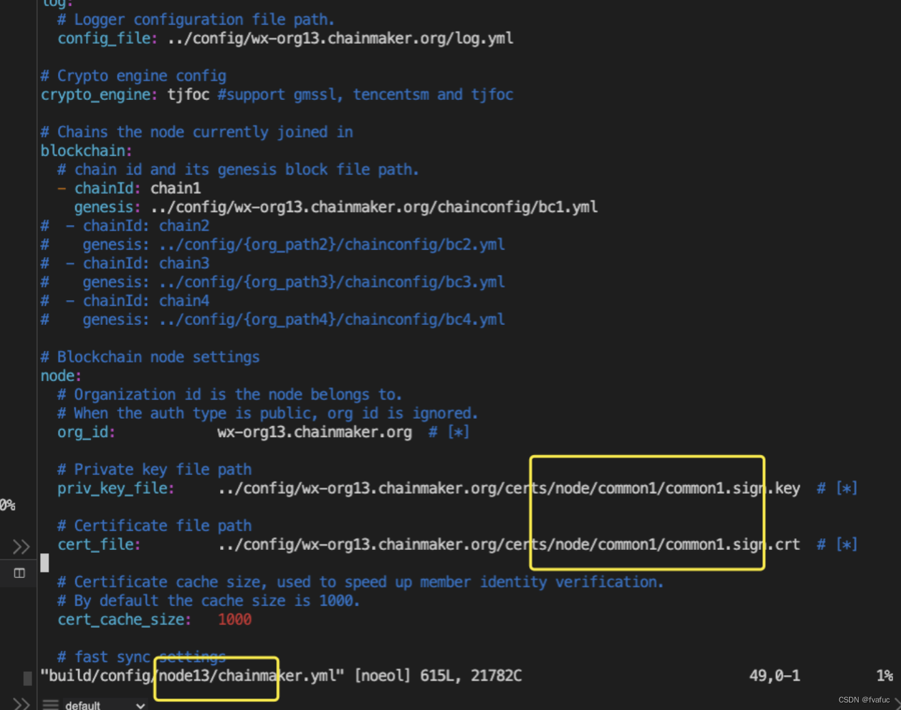Click the split-panel layout icon in sidebar
The image size is (901, 710).
[x=20, y=573]
